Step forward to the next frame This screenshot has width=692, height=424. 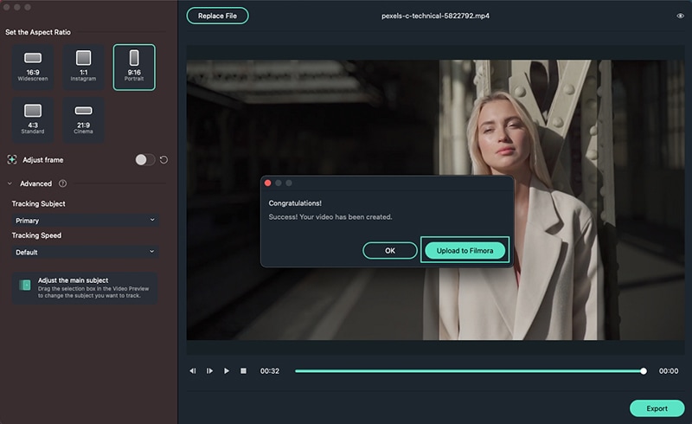tap(209, 371)
